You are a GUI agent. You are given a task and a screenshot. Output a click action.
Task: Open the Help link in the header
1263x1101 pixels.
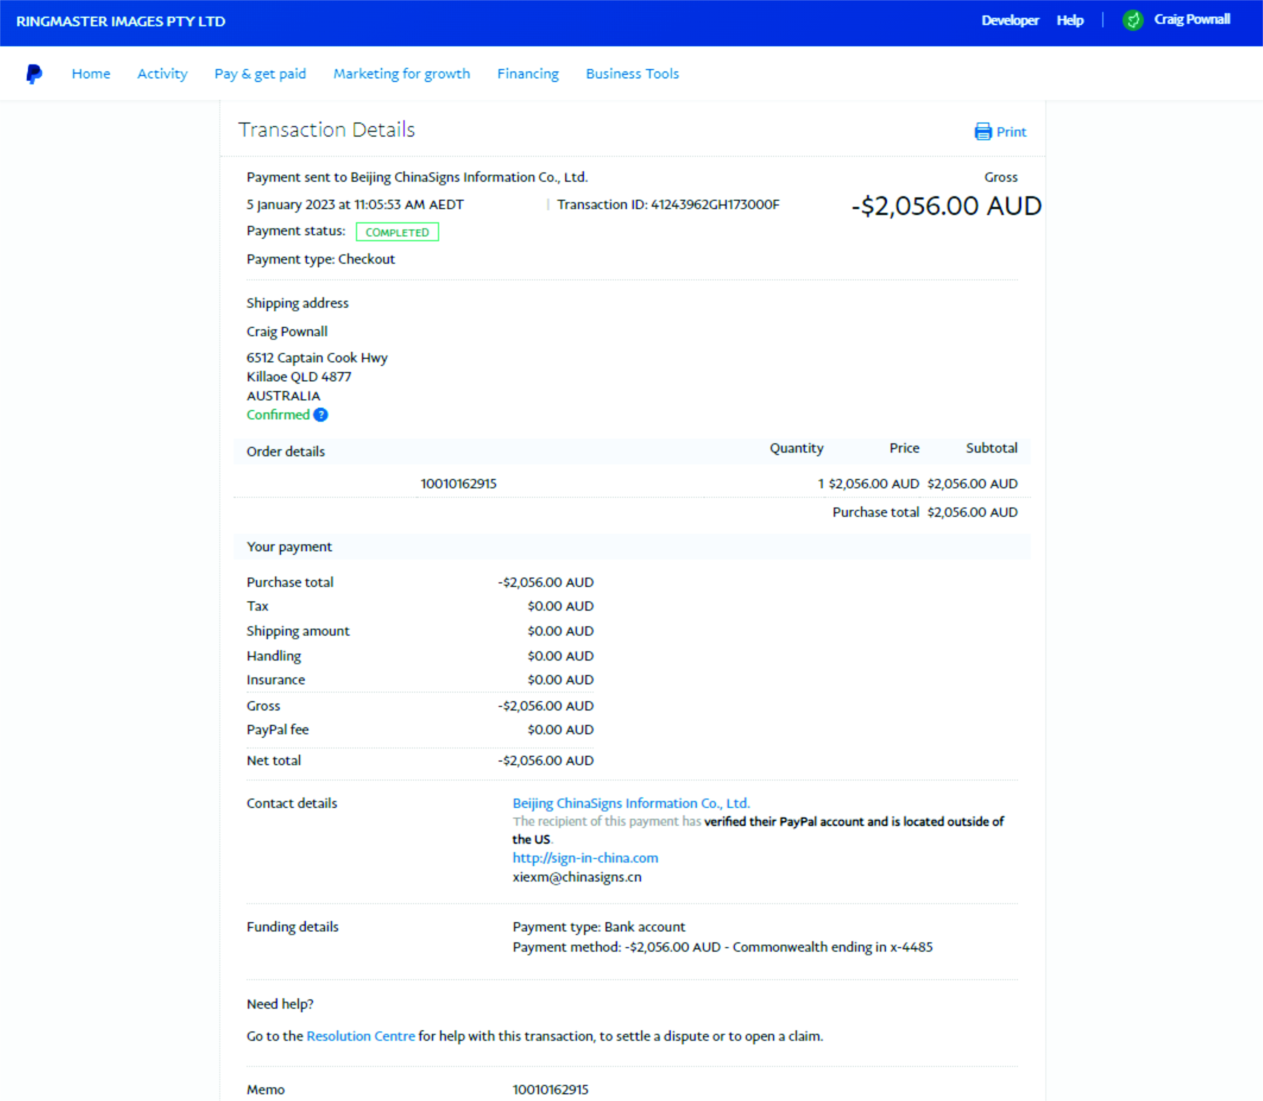point(1070,20)
